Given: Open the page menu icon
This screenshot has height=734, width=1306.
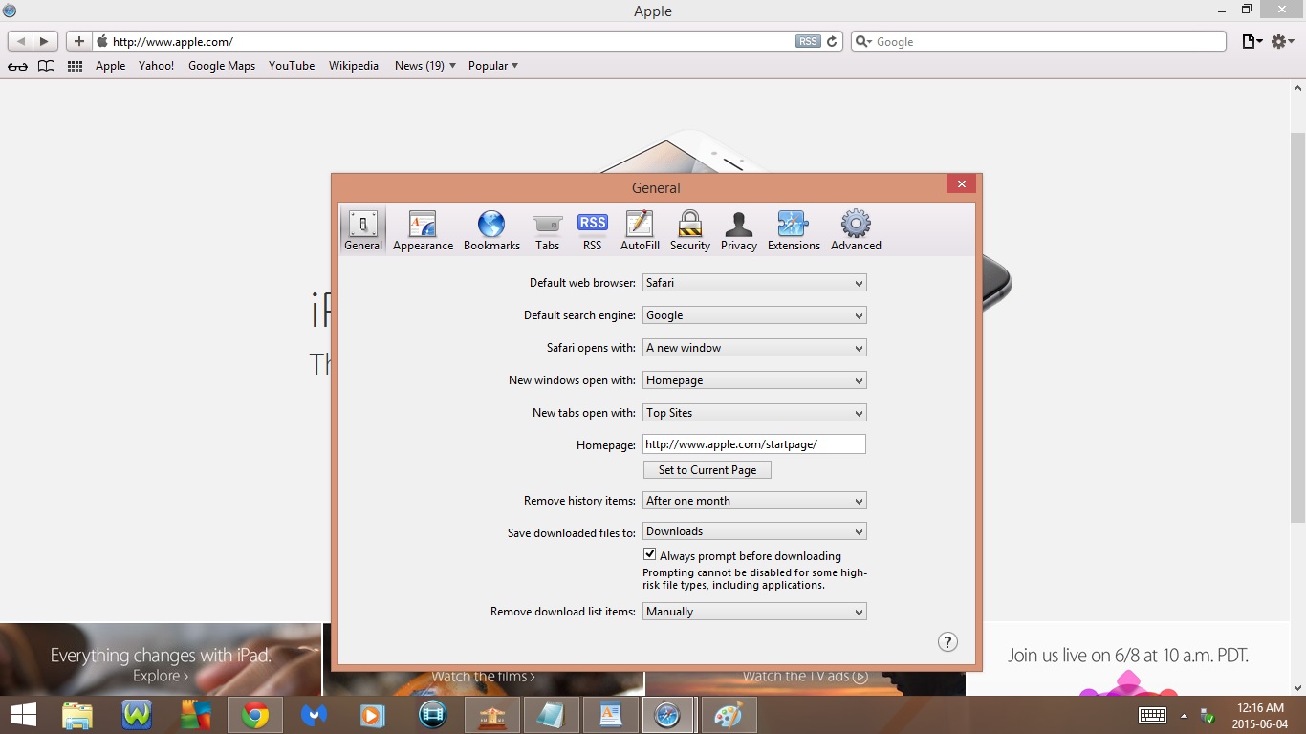Looking at the screenshot, I should tap(1252, 42).
